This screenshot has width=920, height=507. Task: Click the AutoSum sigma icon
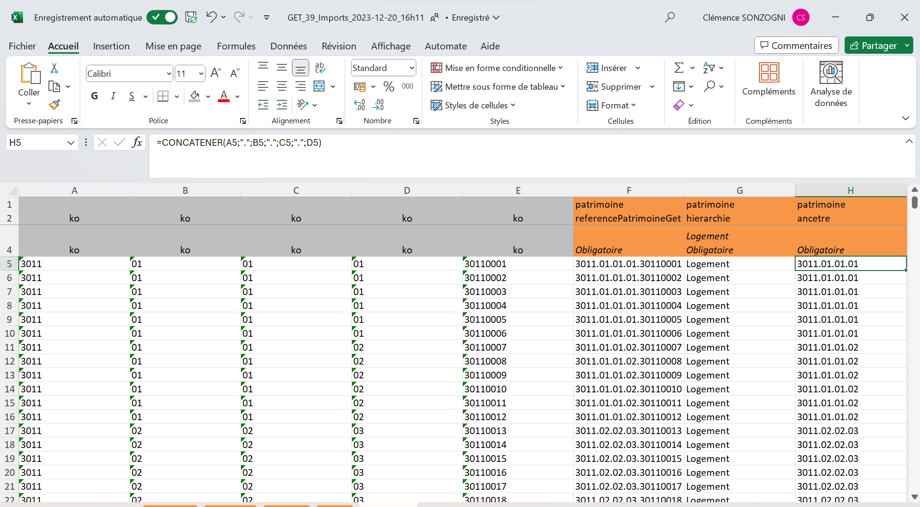click(x=678, y=68)
